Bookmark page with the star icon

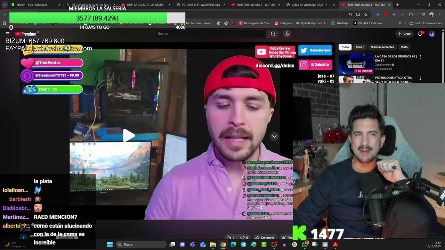tap(366, 15)
